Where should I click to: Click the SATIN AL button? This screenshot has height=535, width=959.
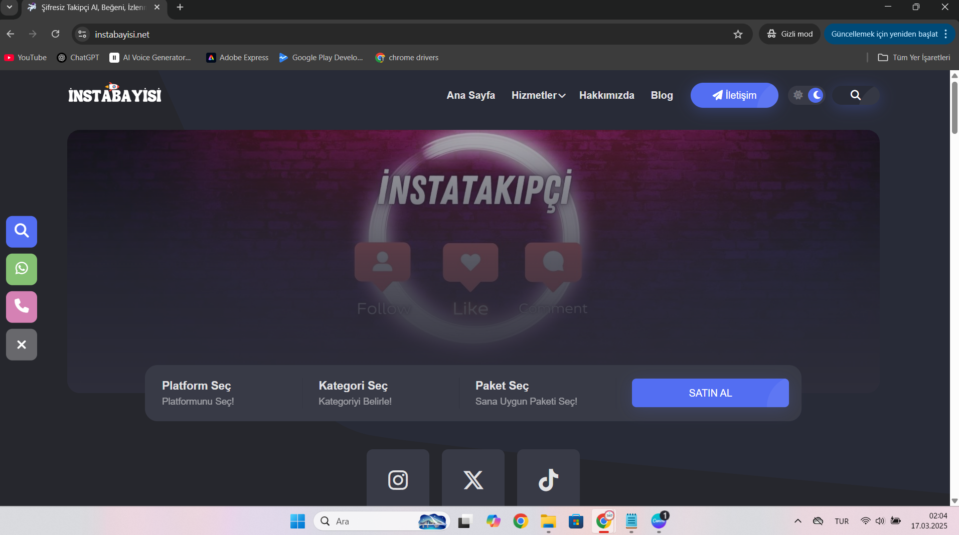click(x=710, y=393)
